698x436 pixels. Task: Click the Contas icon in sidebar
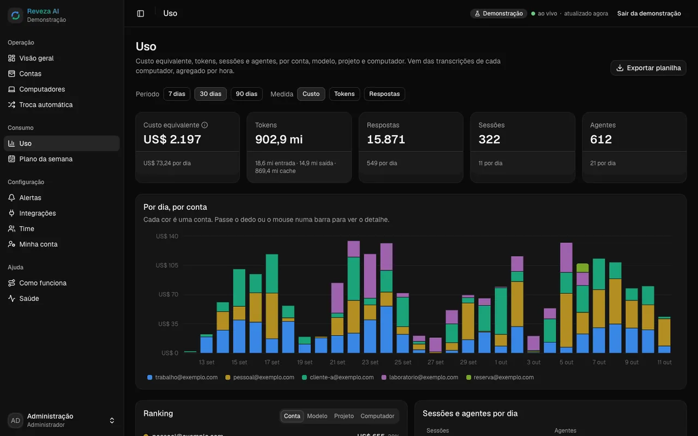tap(11, 74)
